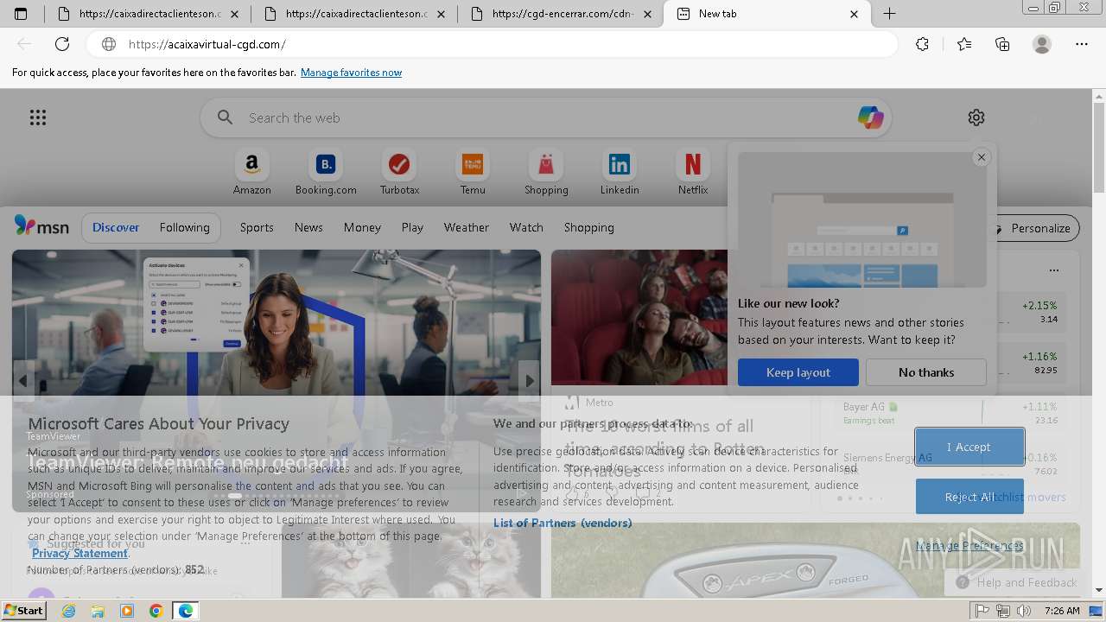Open the Watch menu item

[526, 227]
